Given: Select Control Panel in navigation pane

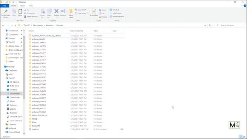Looking at the screenshot, I should pyautogui.click(x=14, y=132).
